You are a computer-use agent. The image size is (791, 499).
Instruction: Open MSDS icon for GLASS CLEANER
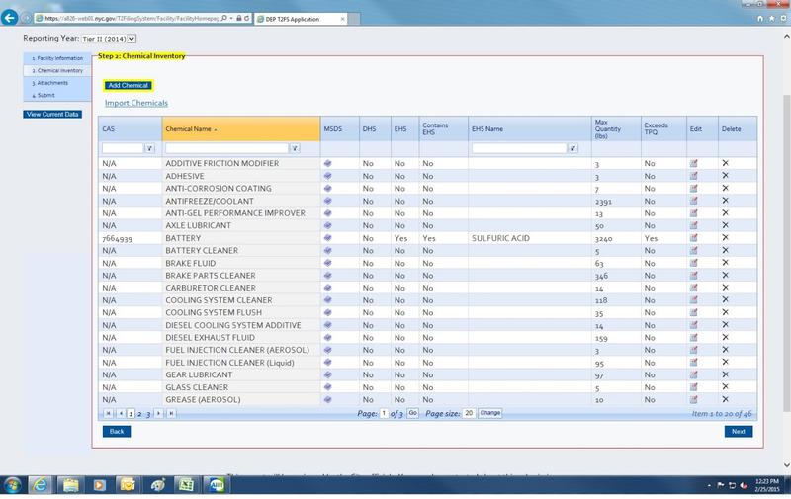click(328, 387)
